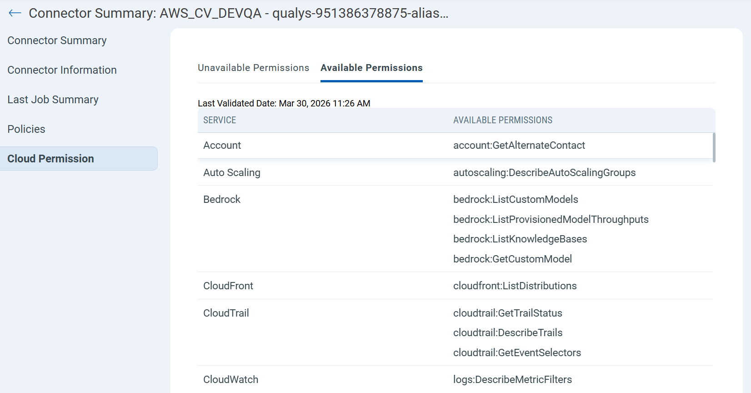This screenshot has width=751, height=393.
Task: Click cloudfront:ListDistributions permission
Action: [515, 286]
